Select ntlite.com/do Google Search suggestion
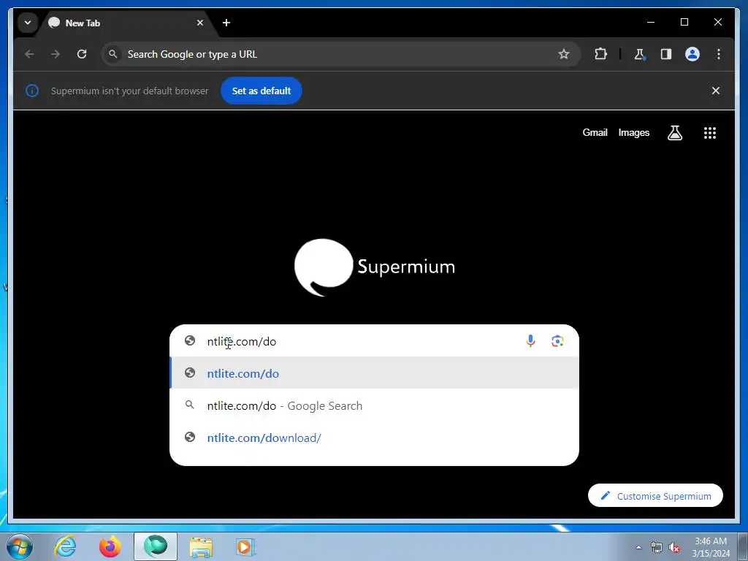This screenshot has height=561, width=748. coord(375,405)
